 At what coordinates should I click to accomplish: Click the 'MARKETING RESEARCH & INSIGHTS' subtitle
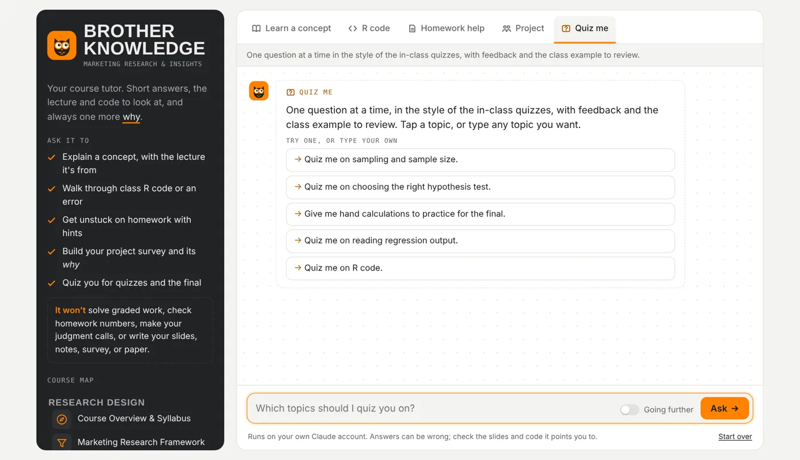point(143,64)
